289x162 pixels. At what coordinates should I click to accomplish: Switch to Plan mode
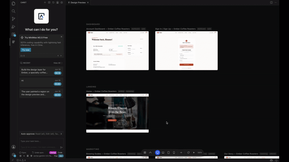[56, 156]
